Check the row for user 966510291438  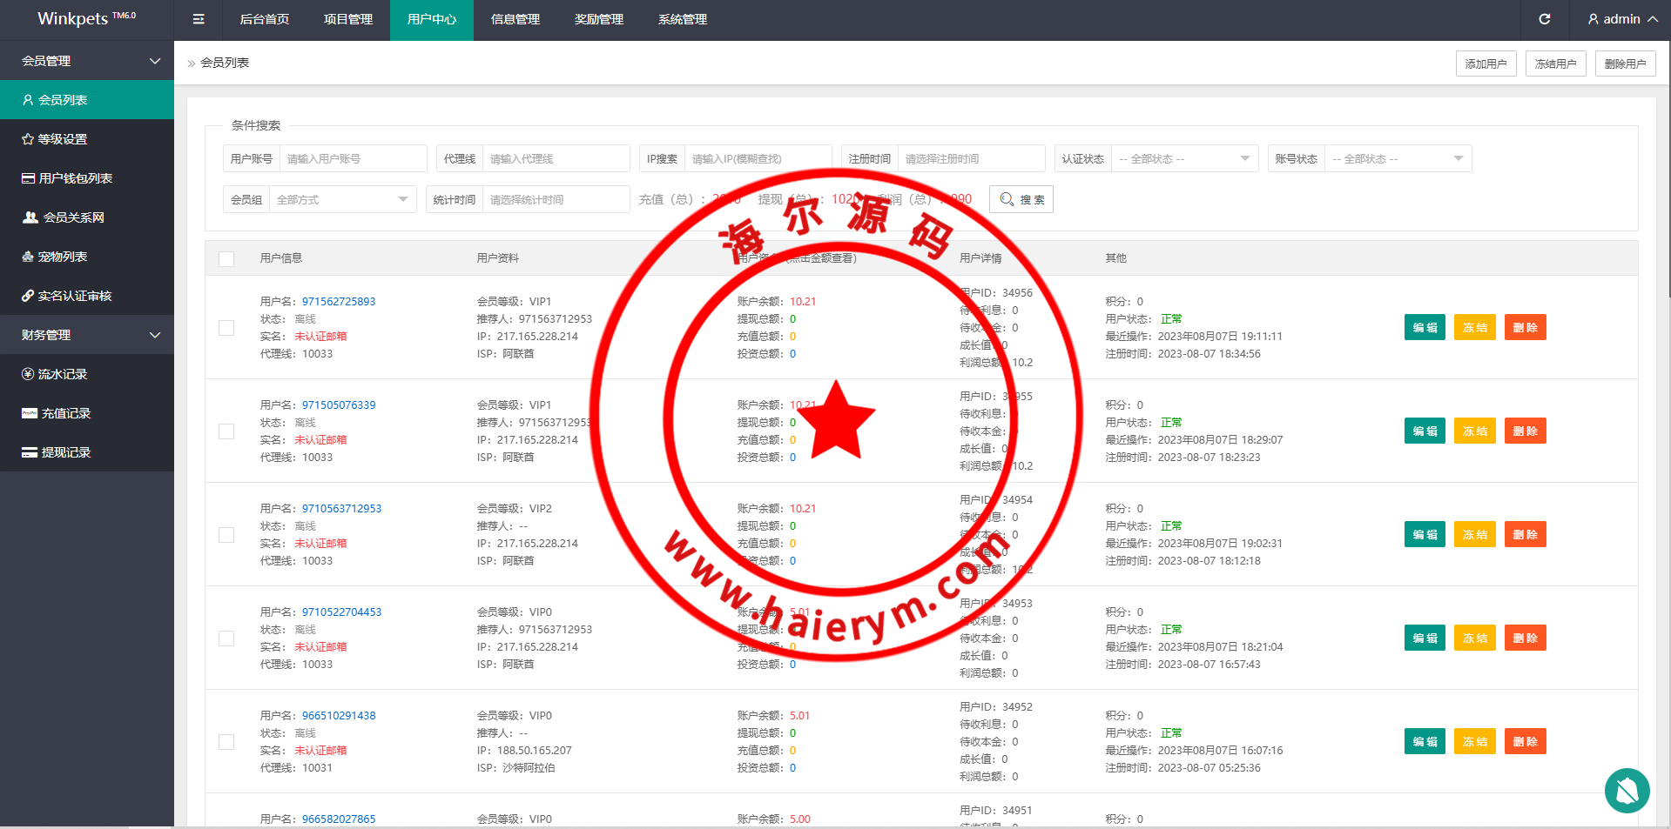point(226,742)
